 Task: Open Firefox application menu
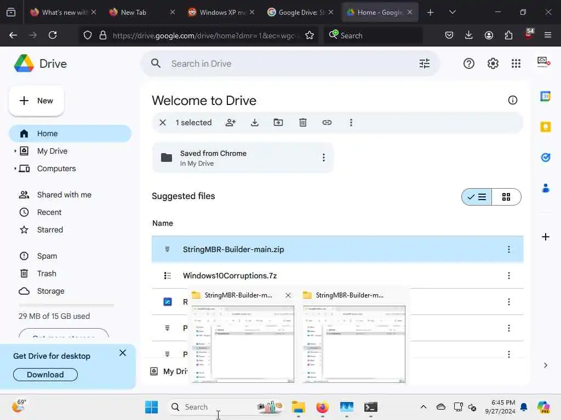click(x=547, y=35)
